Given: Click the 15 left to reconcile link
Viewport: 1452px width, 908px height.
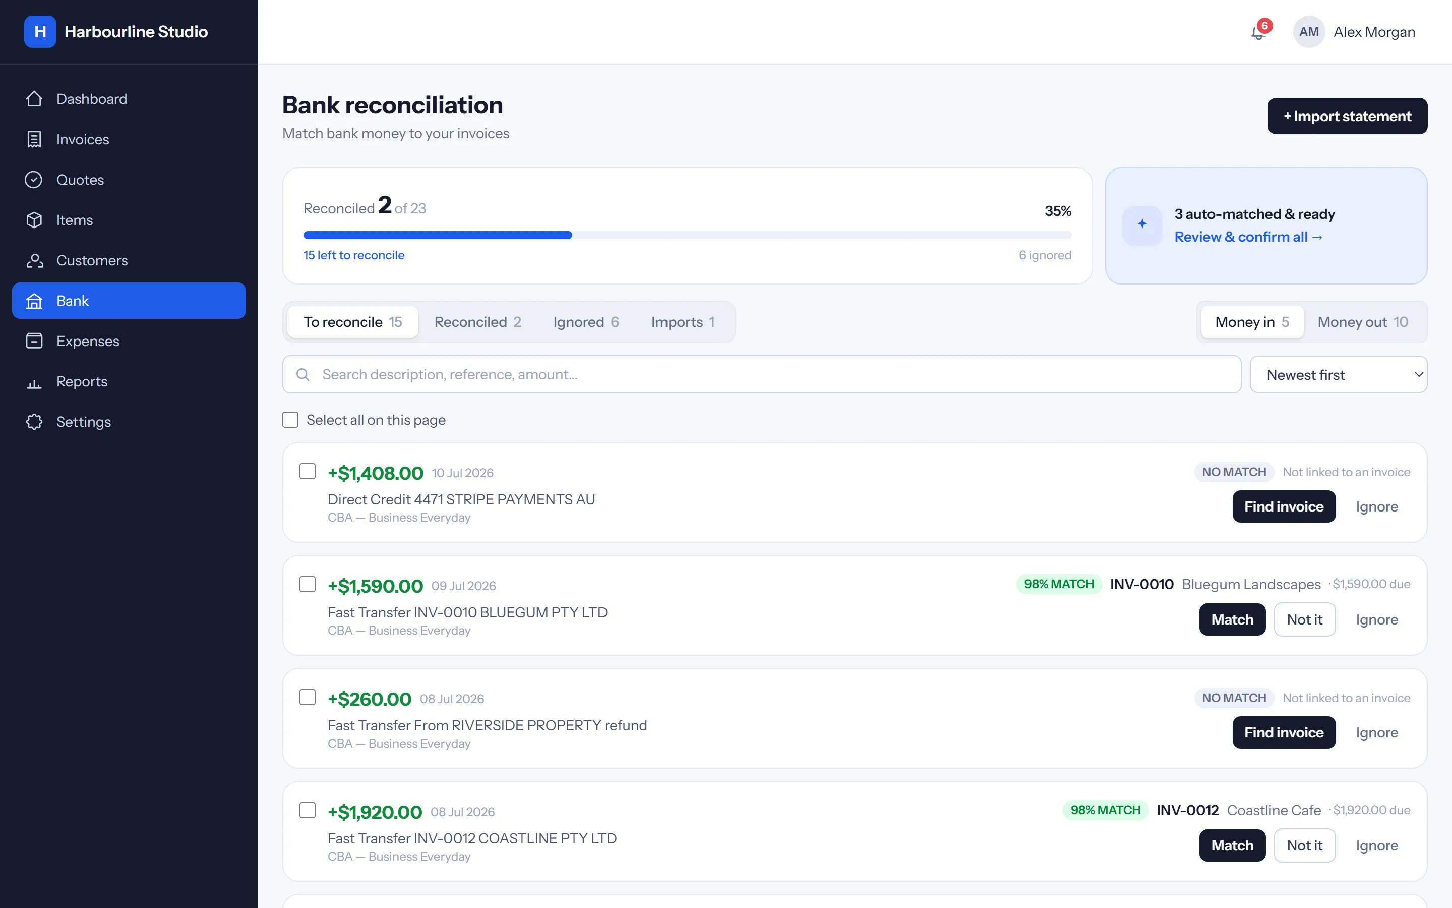Looking at the screenshot, I should coord(354,255).
